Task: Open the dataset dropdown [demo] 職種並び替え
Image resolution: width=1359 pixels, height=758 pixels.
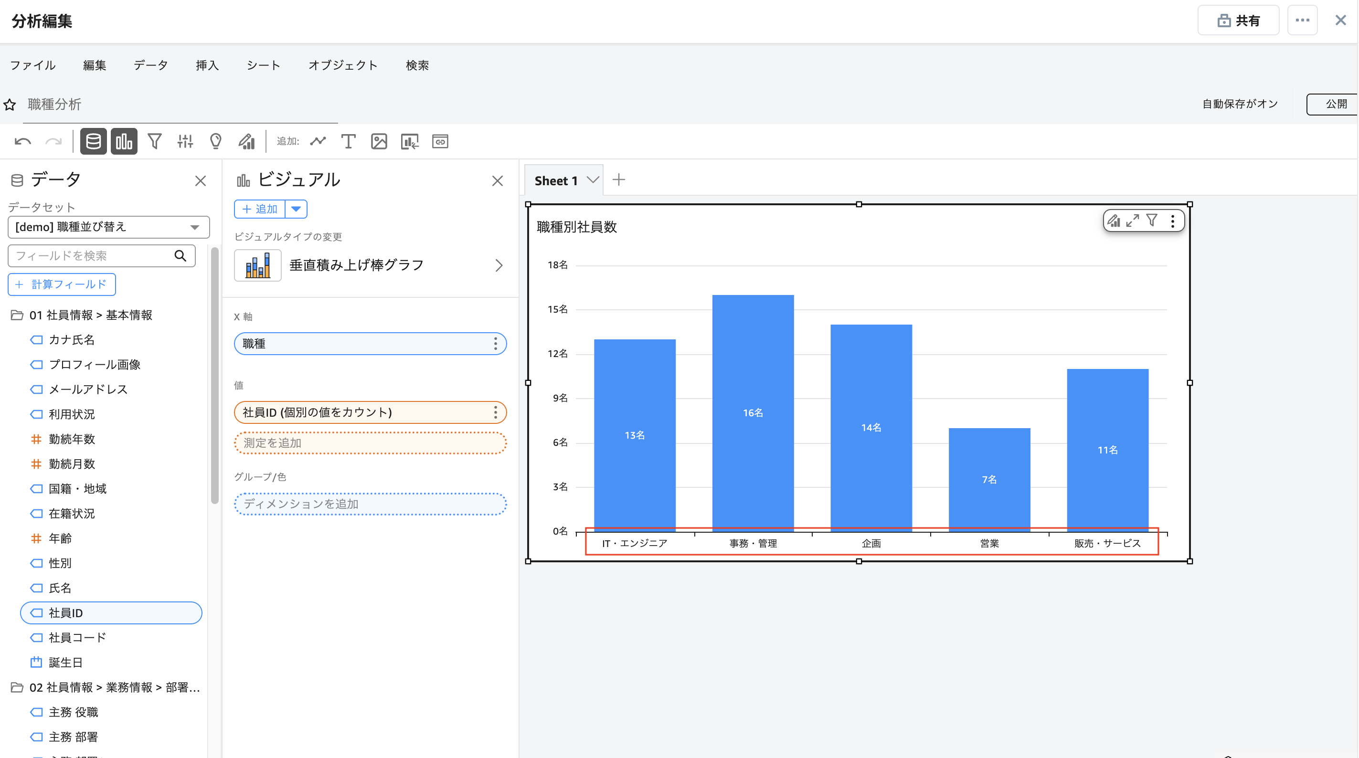Action: [108, 227]
